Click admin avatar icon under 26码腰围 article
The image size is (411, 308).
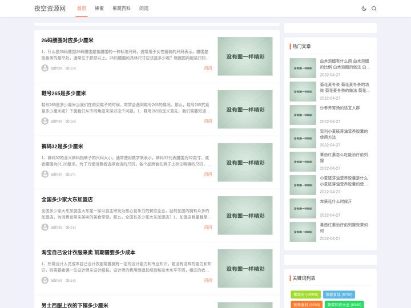click(45, 68)
